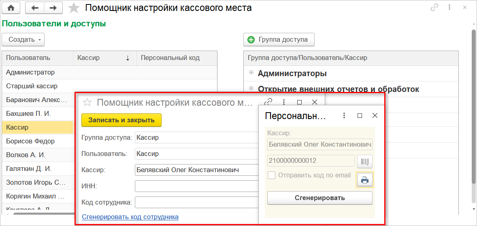Screen dimensions: 477x226
Task: Click the Записать и закрыть button
Action: (x=121, y=120)
